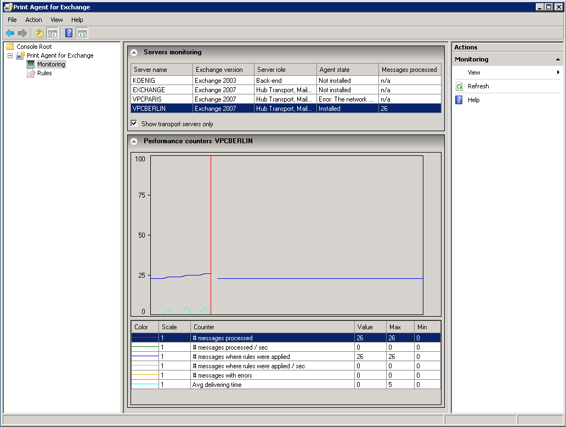Click Help link in the Actions pane

474,100
